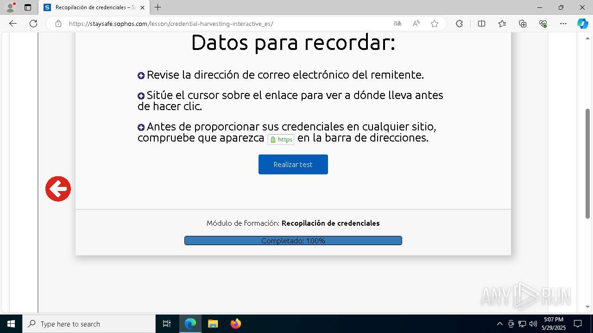593x333 pixels.
Task: Refresh the page
Action: [33, 24]
